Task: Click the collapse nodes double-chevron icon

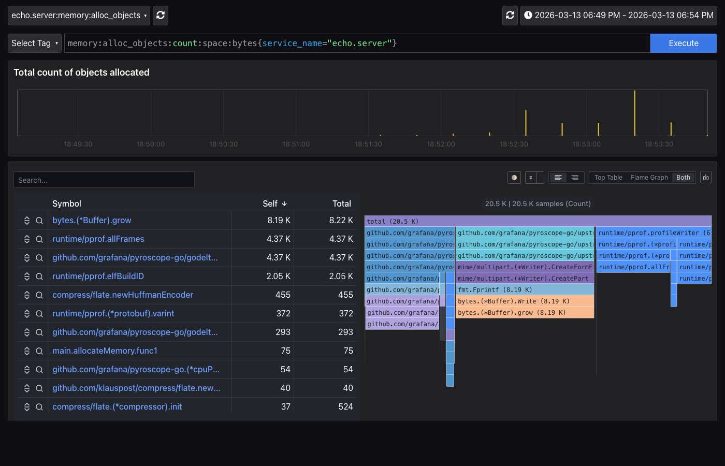Action: click(531, 178)
